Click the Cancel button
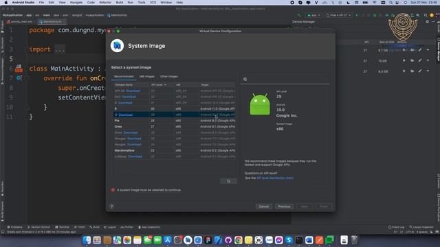 [x=264, y=207]
